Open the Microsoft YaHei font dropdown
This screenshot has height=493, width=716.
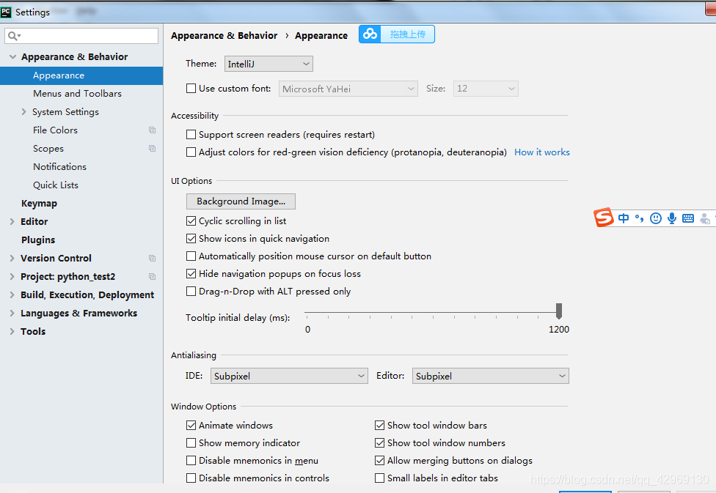[348, 89]
